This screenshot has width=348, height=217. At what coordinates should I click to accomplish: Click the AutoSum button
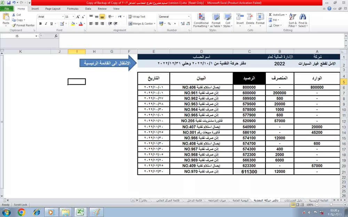click(x=276, y=15)
